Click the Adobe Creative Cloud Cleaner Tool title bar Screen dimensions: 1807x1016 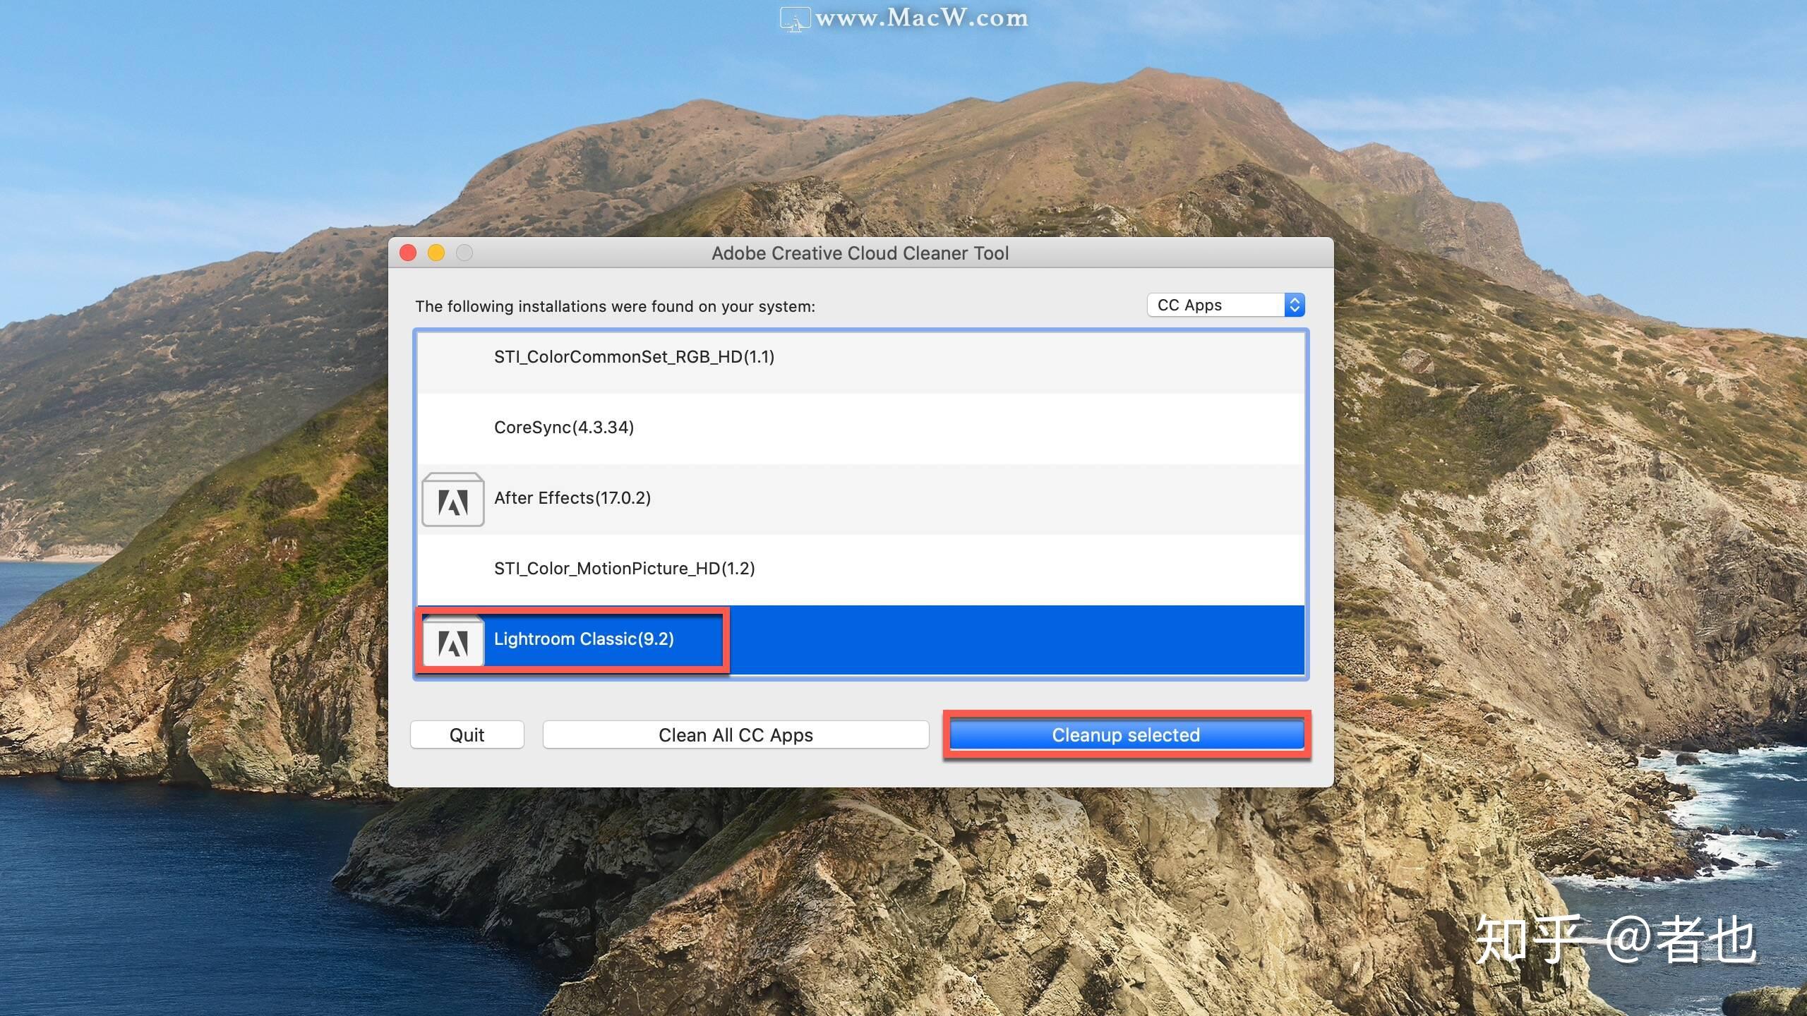(x=860, y=253)
